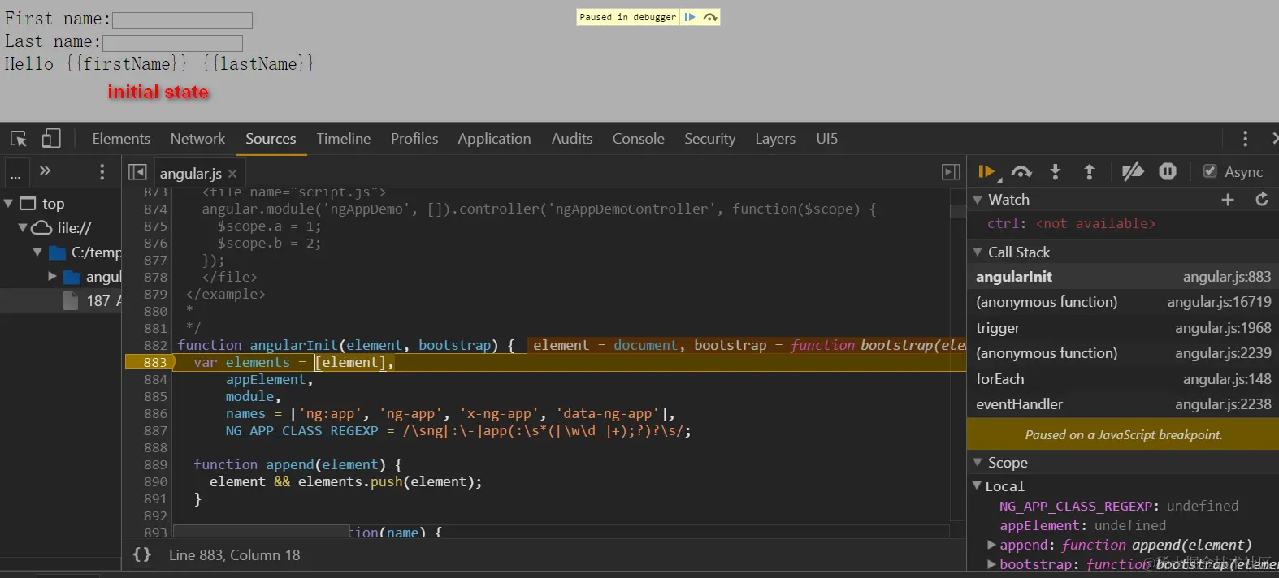This screenshot has height=578, width=1279.
Task: Click the angular.js:148 source link
Action: click(x=1227, y=379)
